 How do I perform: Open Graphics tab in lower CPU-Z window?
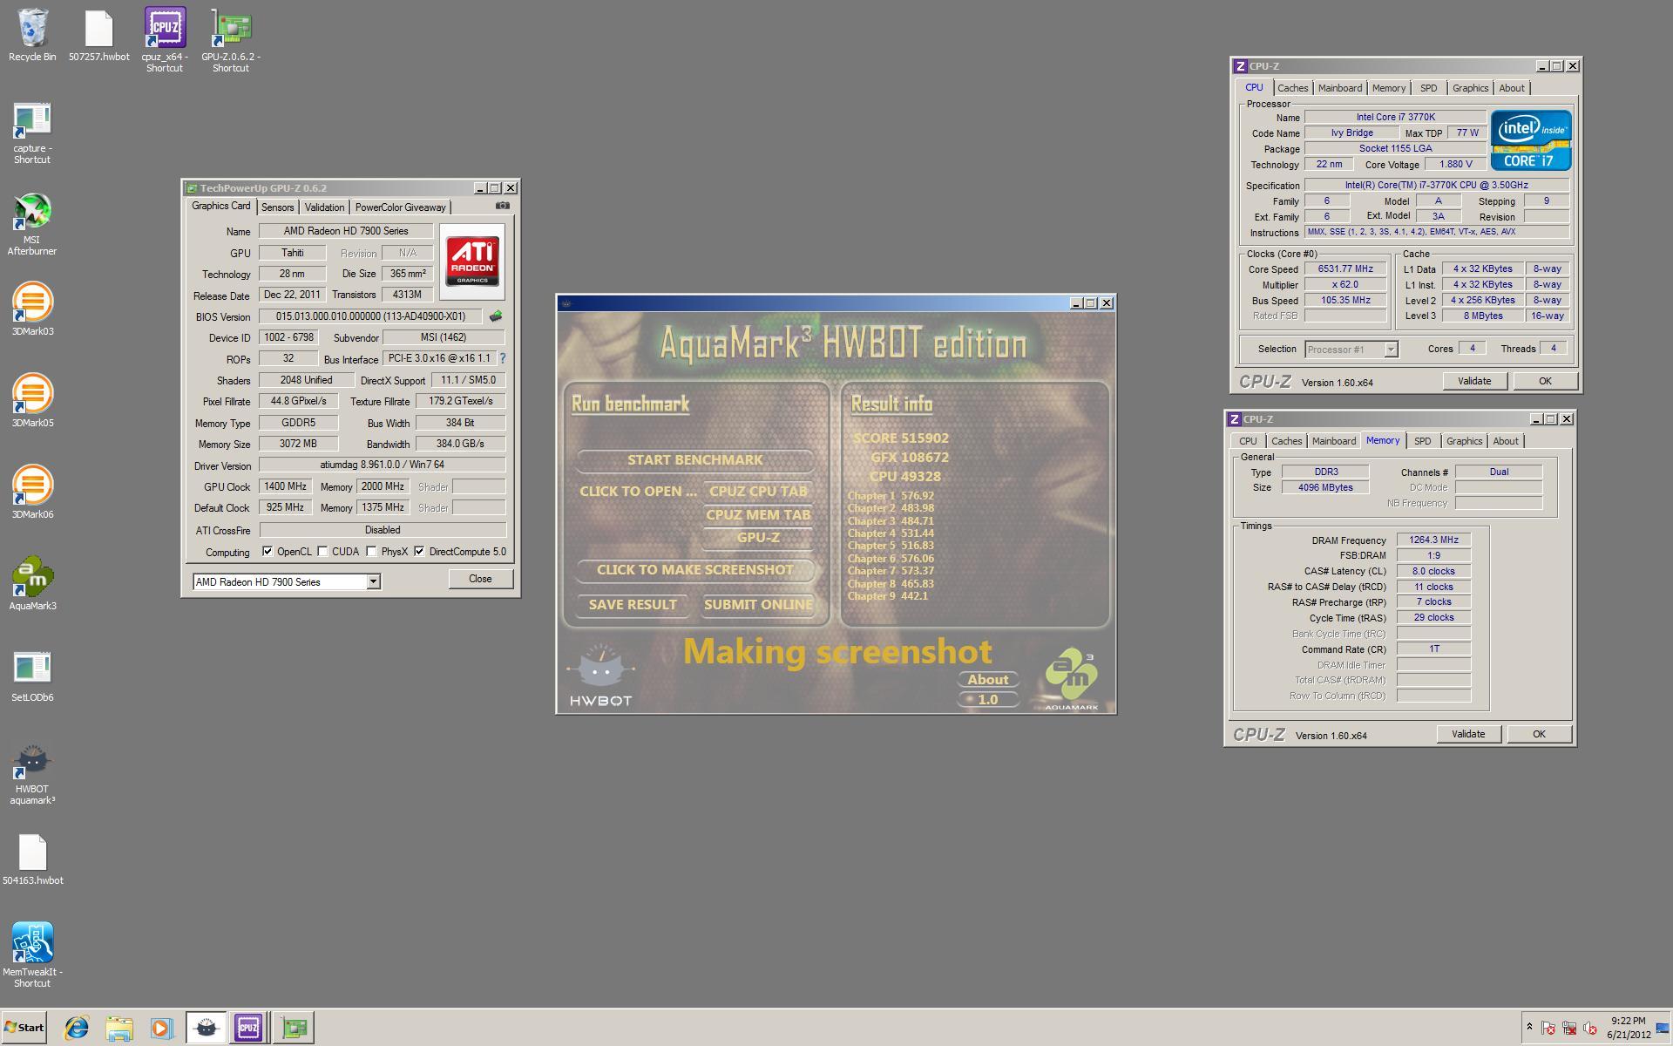1464,441
